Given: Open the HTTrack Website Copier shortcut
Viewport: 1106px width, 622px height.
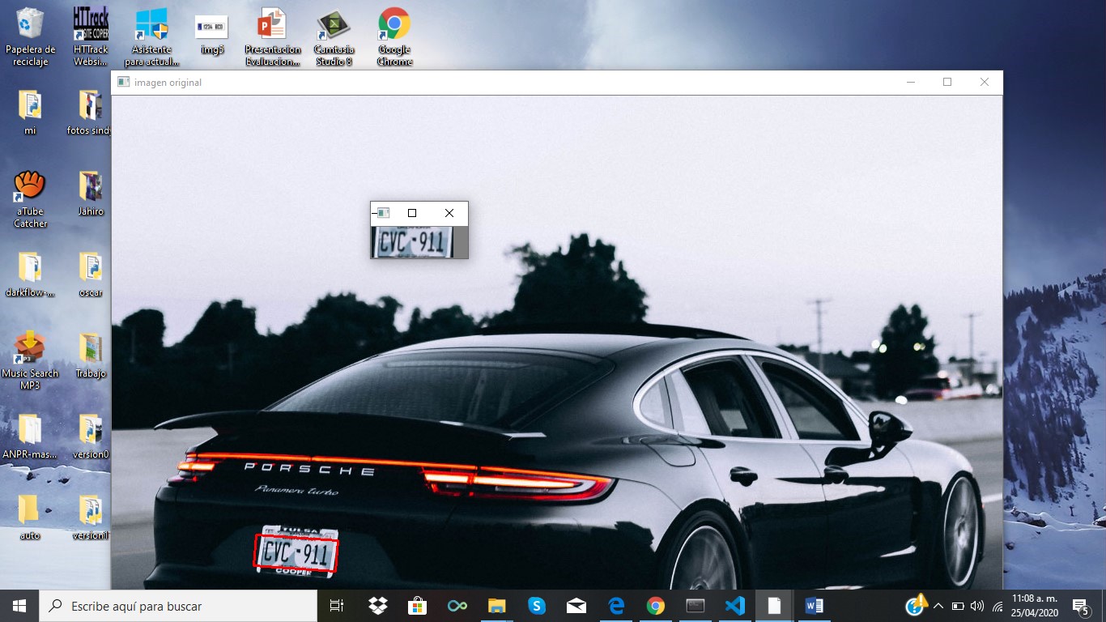Looking at the screenshot, I should (91, 36).
